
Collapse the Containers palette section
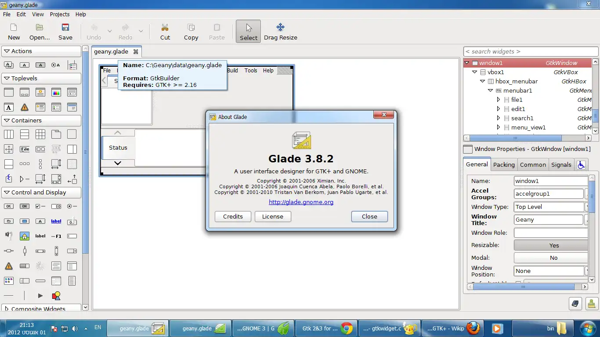pyautogui.click(x=41, y=121)
